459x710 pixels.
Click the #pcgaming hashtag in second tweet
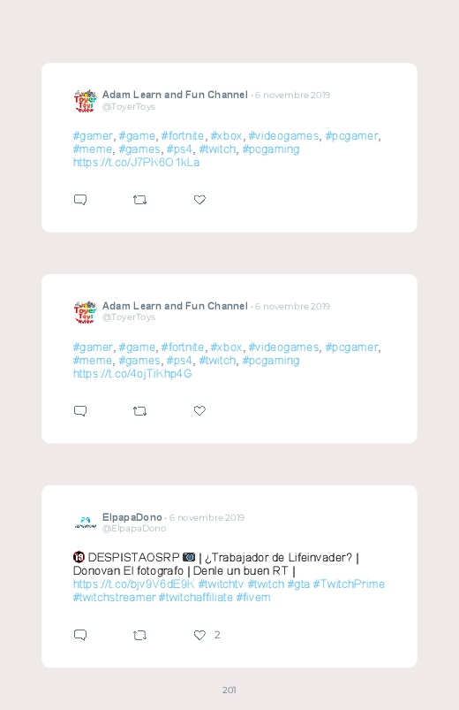[271, 361]
